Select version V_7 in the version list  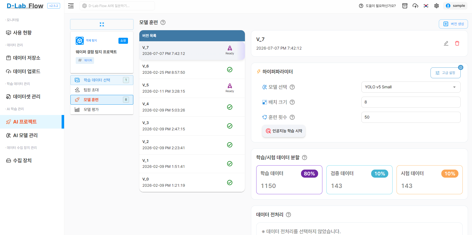(x=192, y=51)
